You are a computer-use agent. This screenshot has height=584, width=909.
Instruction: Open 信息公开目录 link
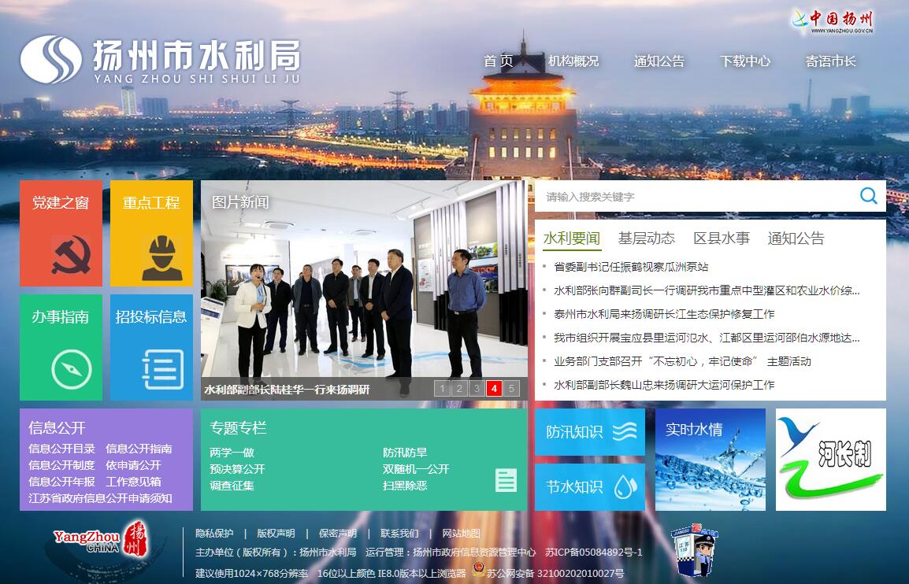(x=62, y=449)
